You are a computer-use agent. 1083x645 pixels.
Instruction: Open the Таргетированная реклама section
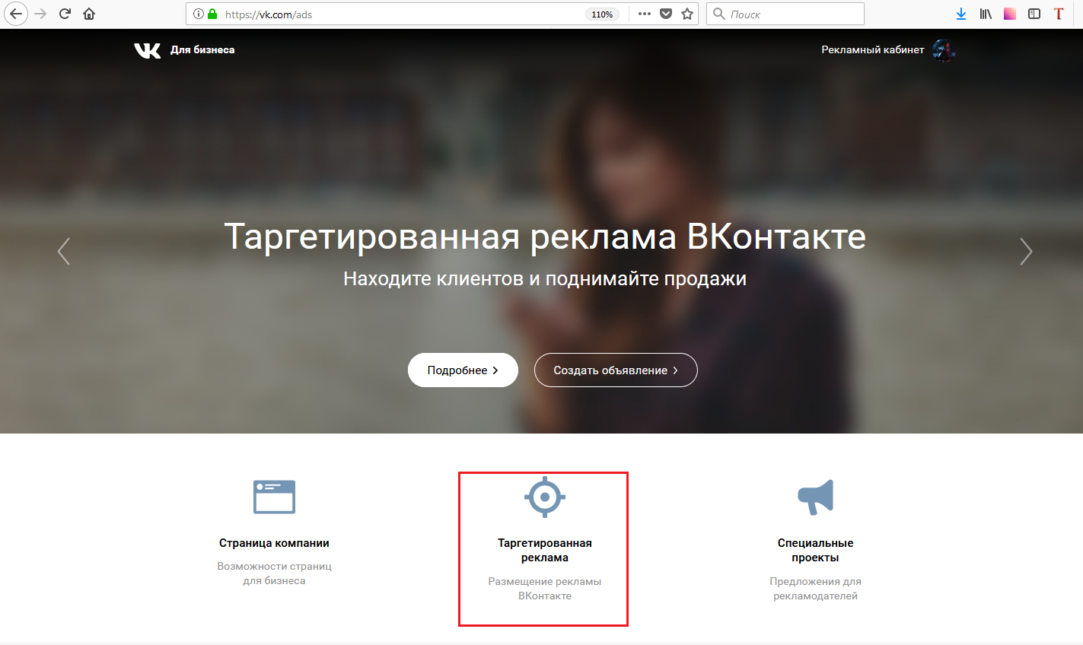545,550
